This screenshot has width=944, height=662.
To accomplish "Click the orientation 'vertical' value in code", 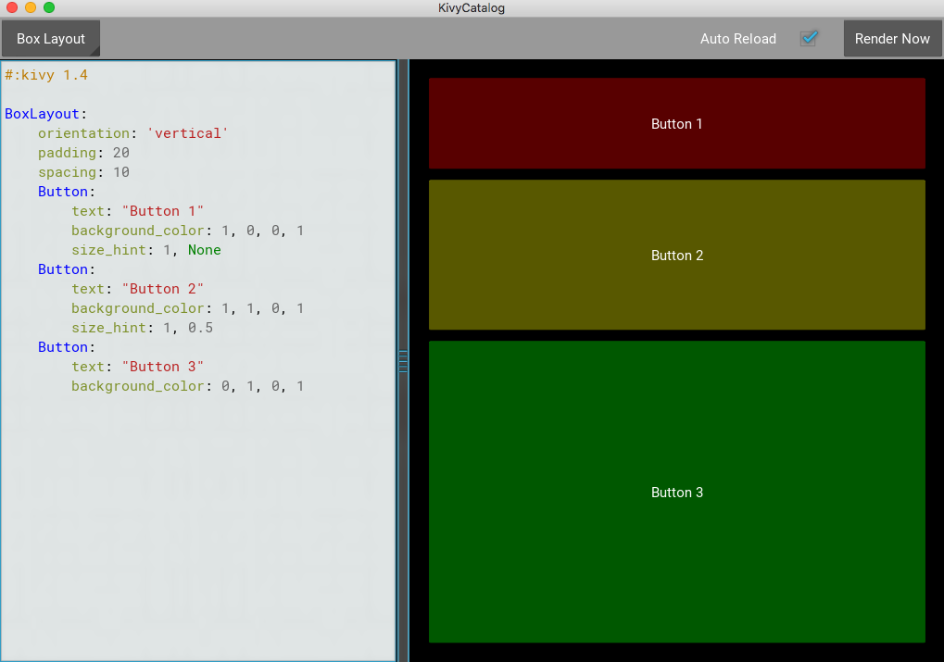I will pyautogui.click(x=187, y=133).
